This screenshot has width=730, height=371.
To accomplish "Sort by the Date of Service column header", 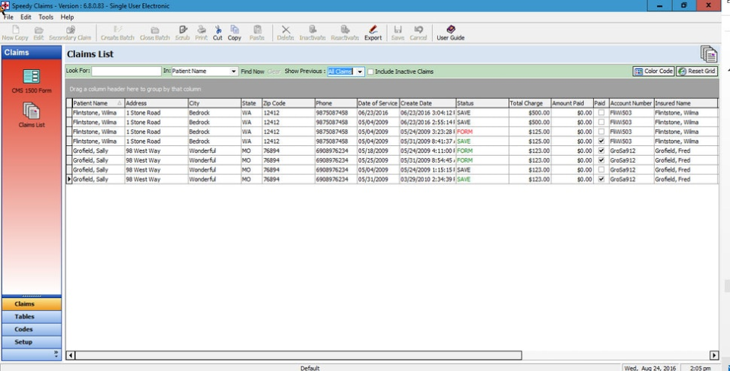I will 378,103.
